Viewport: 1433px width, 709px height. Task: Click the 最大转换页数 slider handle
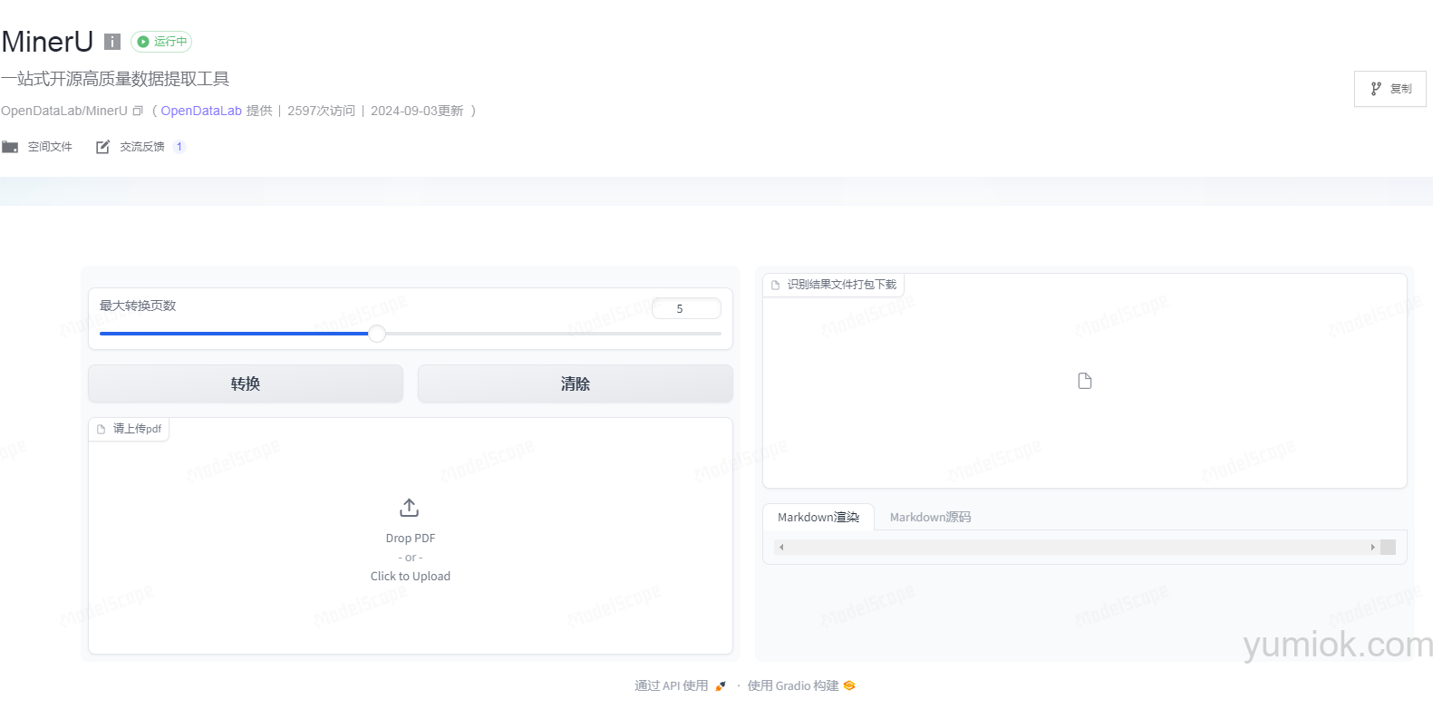tap(377, 334)
